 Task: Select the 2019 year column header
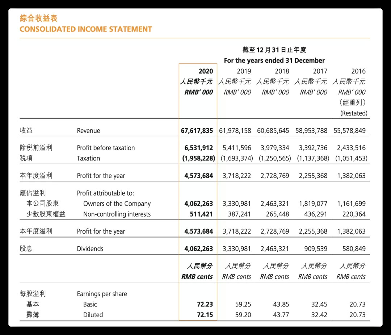244,71
